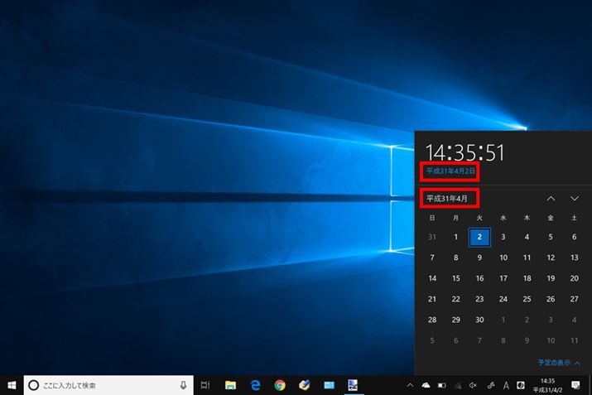The width and height of the screenshot is (592, 395).
Task: Open File Explorer from the taskbar
Action: click(230, 385)
